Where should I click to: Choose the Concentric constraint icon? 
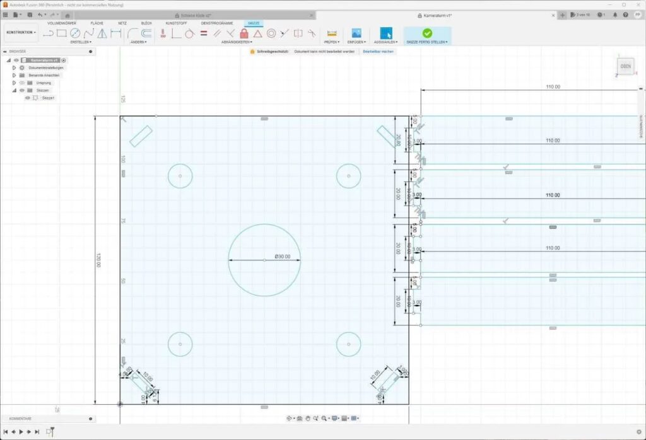271,33
